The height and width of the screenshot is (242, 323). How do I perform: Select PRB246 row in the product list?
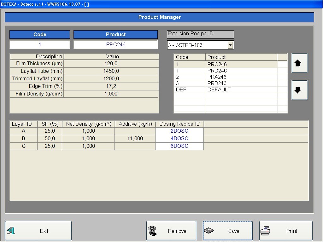tap(226, 83)
